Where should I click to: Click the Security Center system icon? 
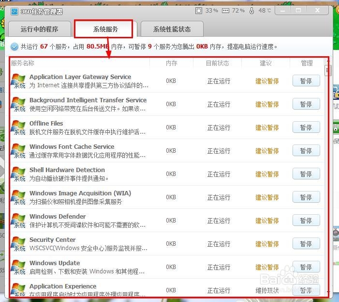[x=18, y=244]
